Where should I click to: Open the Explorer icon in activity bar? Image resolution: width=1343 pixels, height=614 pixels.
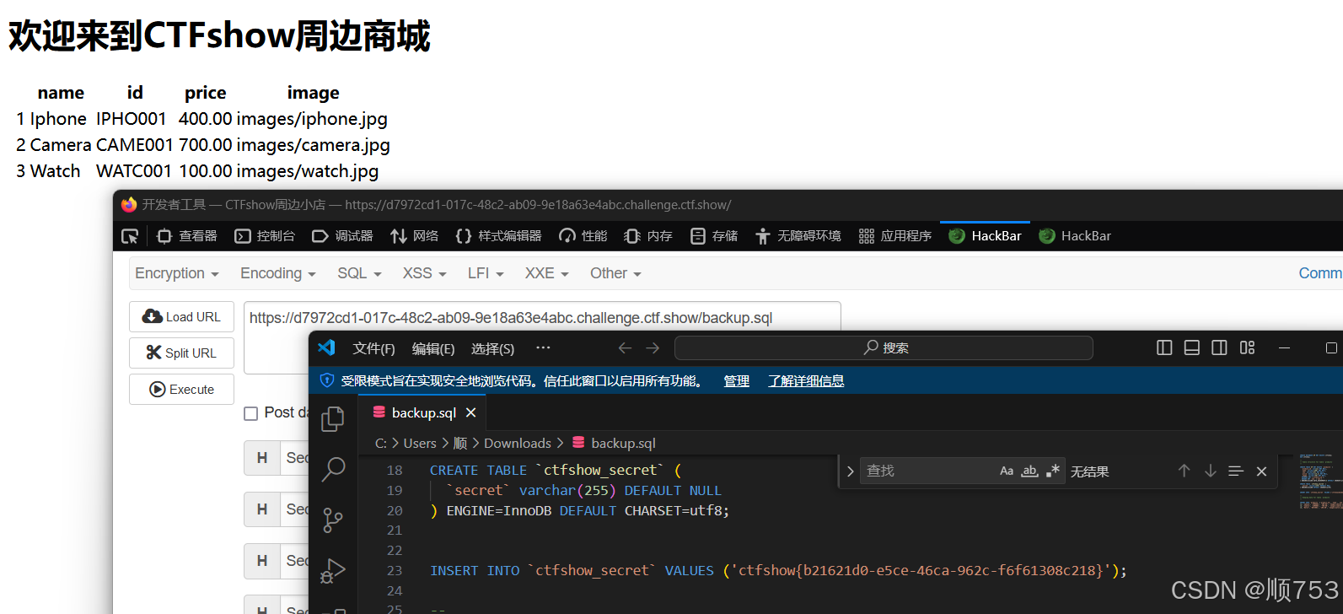[333, 418]
